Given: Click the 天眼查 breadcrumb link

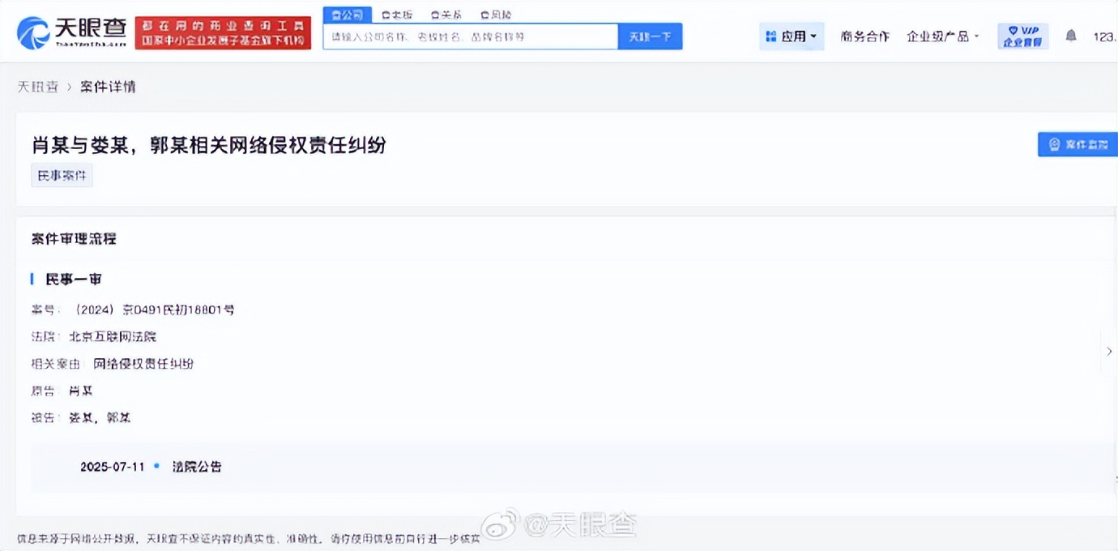Looking at the screenshot, I should tap(38, 87).
